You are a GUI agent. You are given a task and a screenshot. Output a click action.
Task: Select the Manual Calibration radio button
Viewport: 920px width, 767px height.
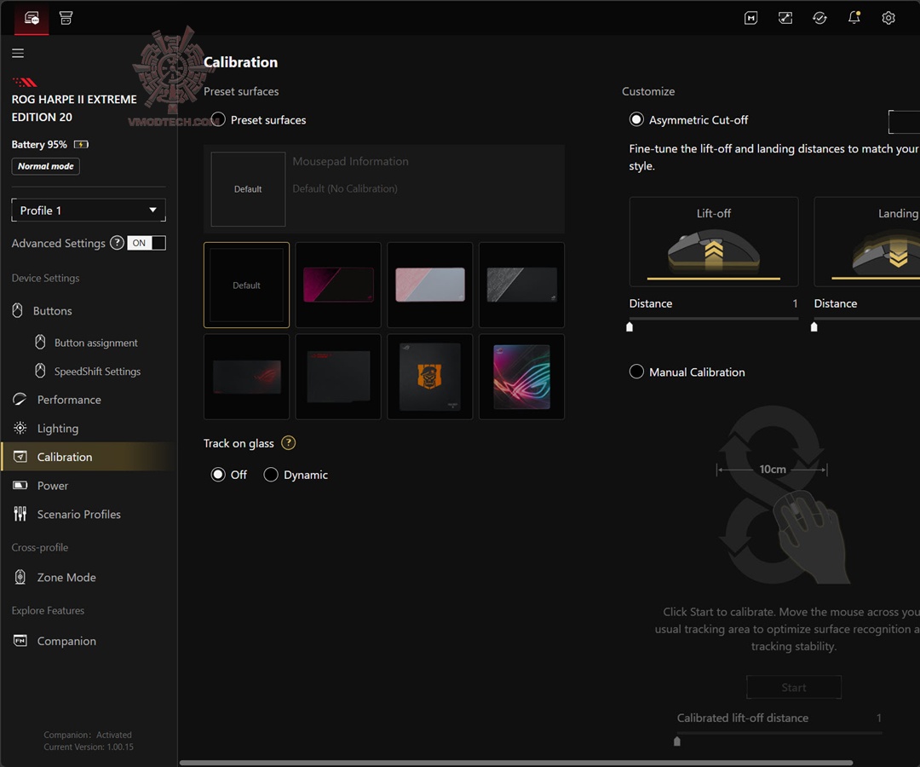(x=636, y=372)
